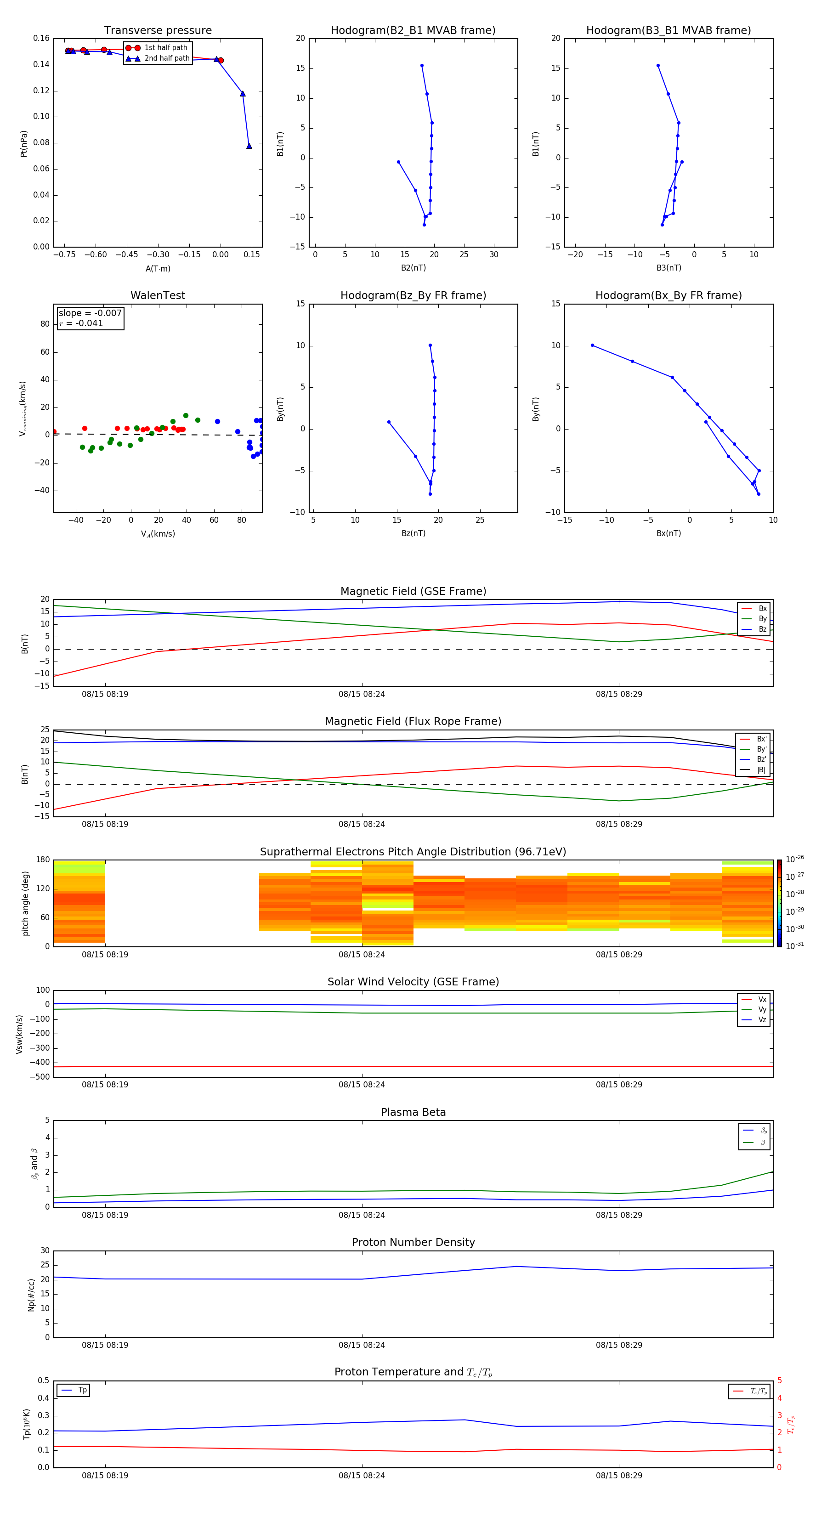Click the 'r = -0.041' annotation

click(x=81, y=323)
